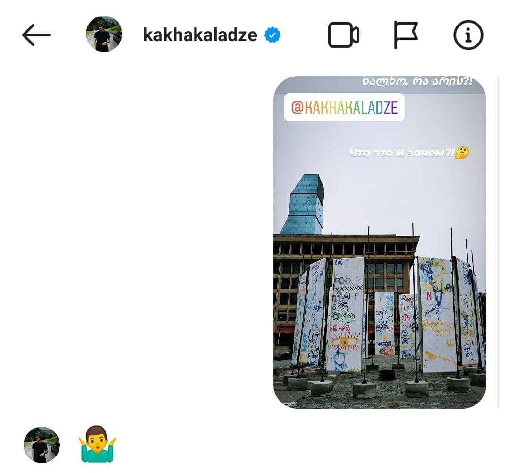The width and height of the screenshot is (510, 473).
Task: Flag this conversation with the flag icon
Action: click(406, 35)
